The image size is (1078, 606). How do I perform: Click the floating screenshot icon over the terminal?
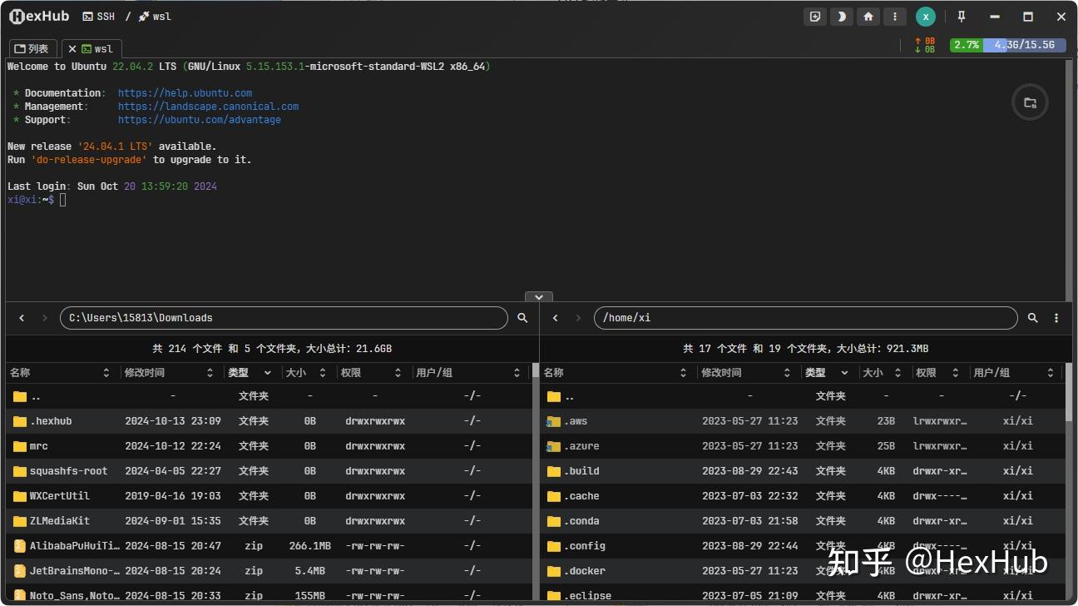click(1030, 102)
